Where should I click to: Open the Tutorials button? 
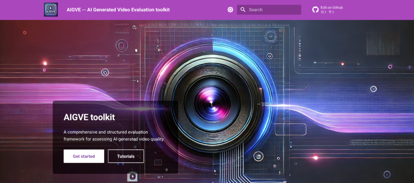coord(126,156)
